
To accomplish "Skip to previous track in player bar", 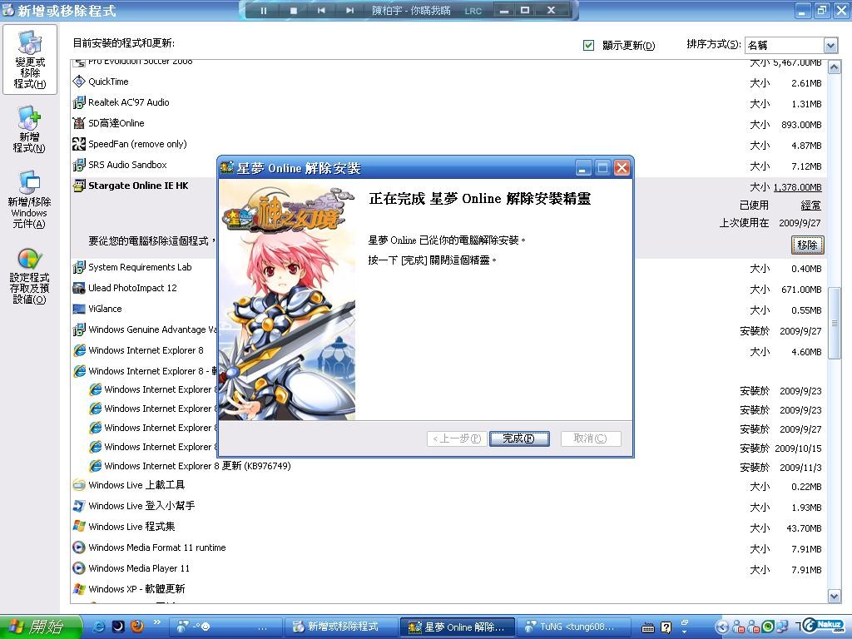I will pyautogui.click(x=322, y=10).
